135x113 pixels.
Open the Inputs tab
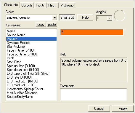pos(40,5)
